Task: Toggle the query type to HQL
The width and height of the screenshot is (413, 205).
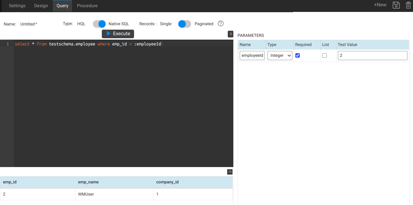Action: pos(99,24)
